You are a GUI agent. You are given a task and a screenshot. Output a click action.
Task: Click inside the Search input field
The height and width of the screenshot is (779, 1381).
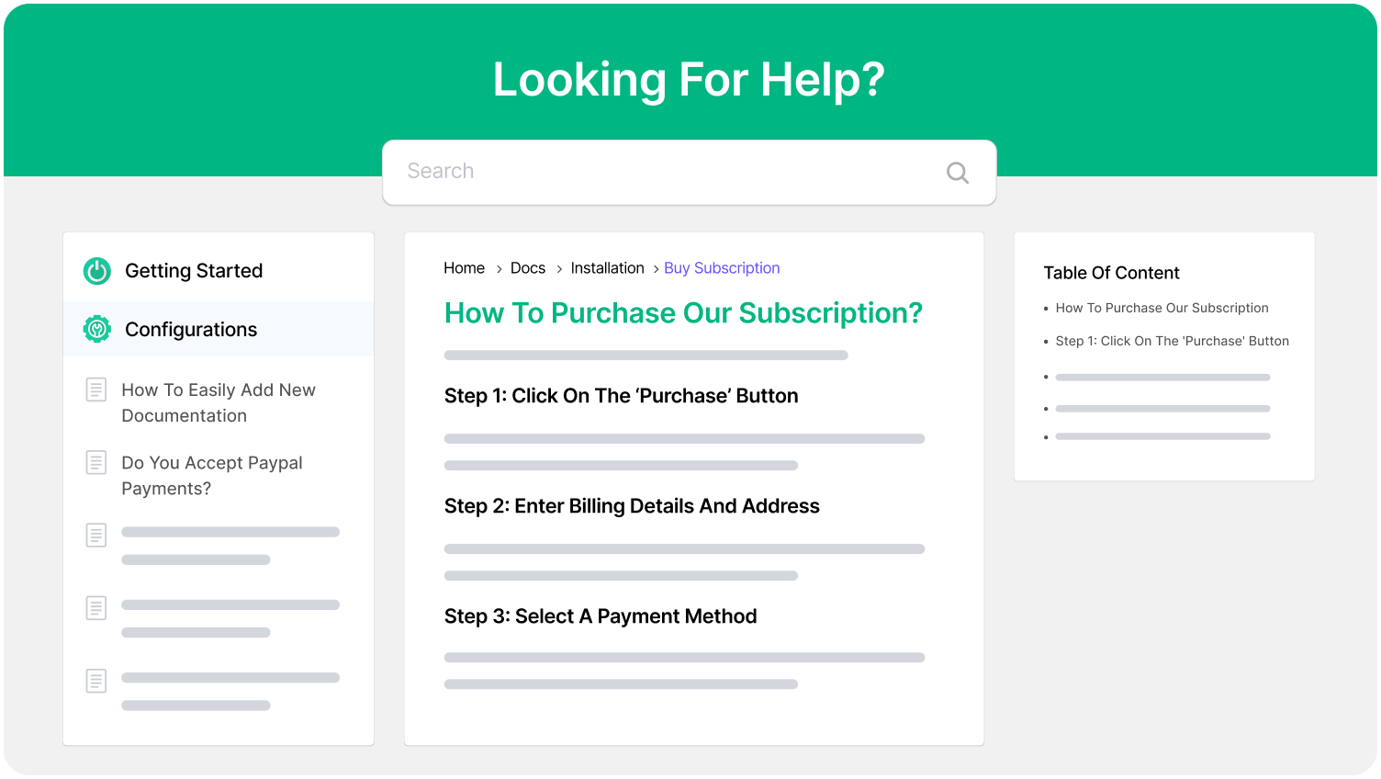click(643, 172)
